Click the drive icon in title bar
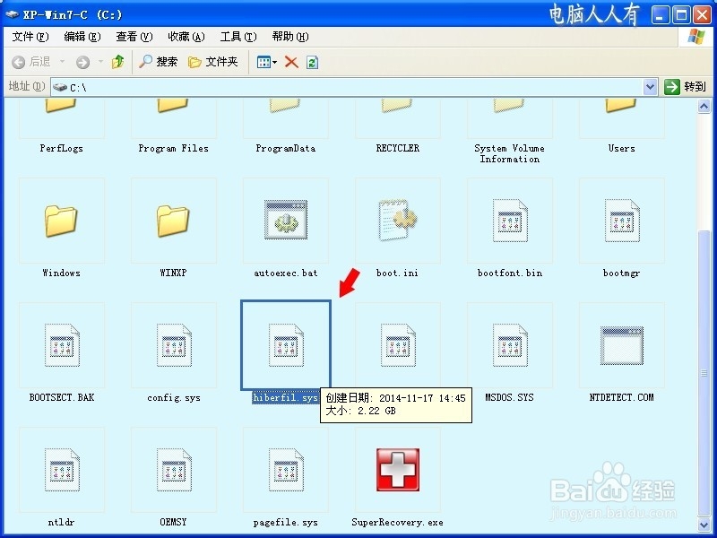Screen dimensions: 717x538 (12, 14)
